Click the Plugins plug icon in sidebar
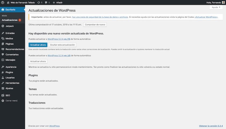This screenshot has width=226, height=129. 3,72
